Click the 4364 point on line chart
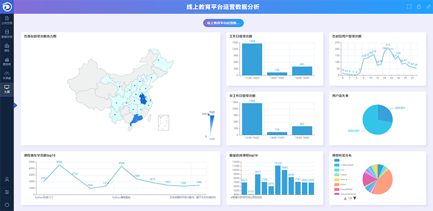This screenshot has height=211, width=433. pos(121,166)
